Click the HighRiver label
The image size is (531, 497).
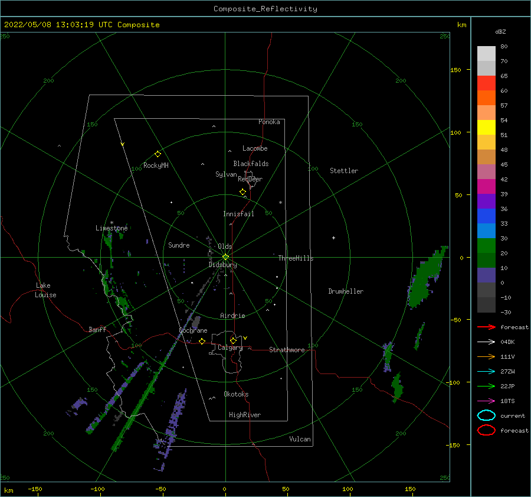[x=245, y=415]
